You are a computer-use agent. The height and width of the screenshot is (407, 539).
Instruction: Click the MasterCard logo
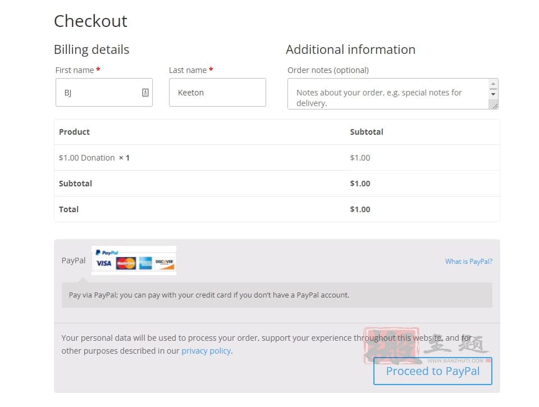(126, 263)
